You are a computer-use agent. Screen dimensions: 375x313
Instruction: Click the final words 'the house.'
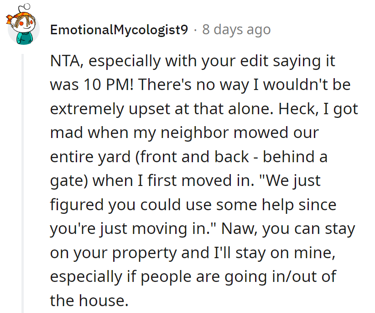pyautogui.click(x=87, y=300)
